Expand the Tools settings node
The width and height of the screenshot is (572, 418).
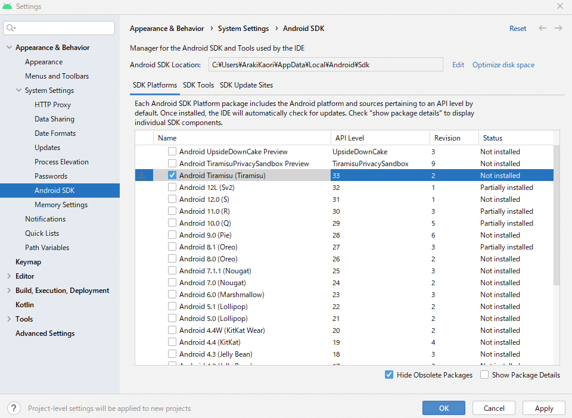pyautogui.click(x=9, y=319)
